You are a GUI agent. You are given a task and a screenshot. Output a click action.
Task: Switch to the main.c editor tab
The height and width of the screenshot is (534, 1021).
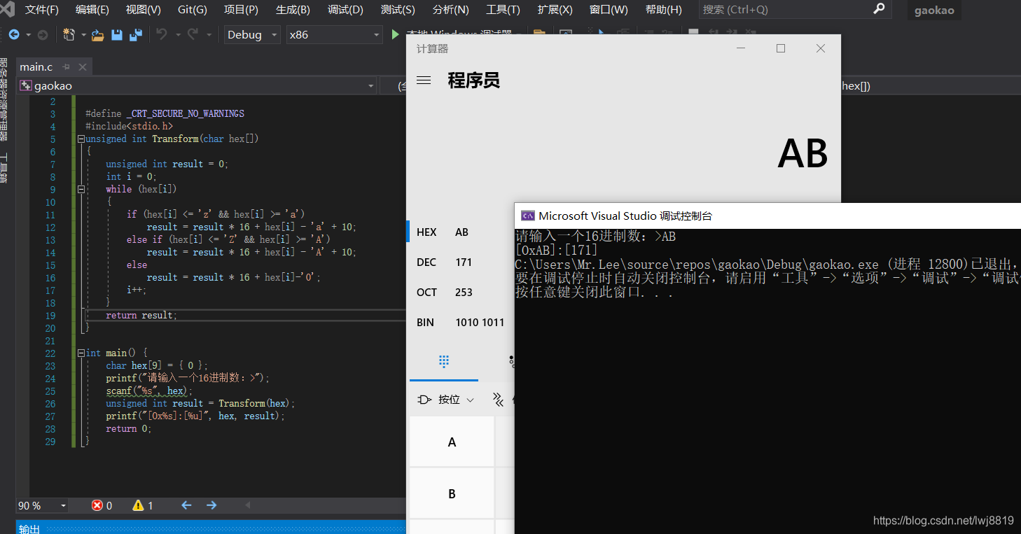36,67
